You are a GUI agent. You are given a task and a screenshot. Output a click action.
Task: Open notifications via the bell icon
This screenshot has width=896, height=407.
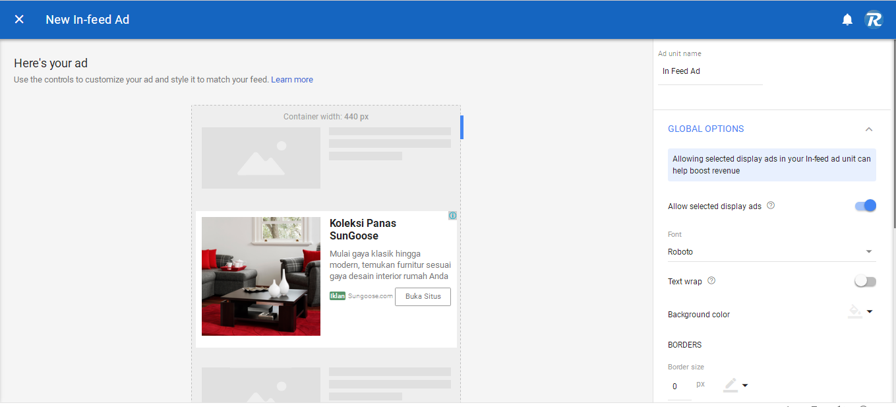tap(848, 19)
